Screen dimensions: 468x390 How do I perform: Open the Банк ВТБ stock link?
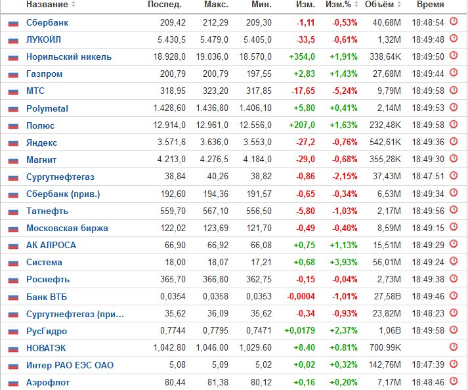click(x=47, y=297)
